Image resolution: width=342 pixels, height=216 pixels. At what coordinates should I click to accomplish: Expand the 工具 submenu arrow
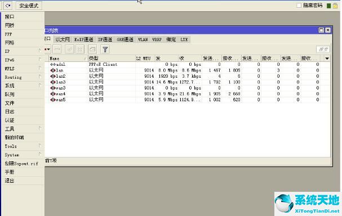click(x=39, y=128)
